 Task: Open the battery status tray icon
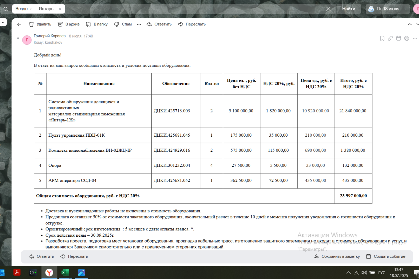372,273
